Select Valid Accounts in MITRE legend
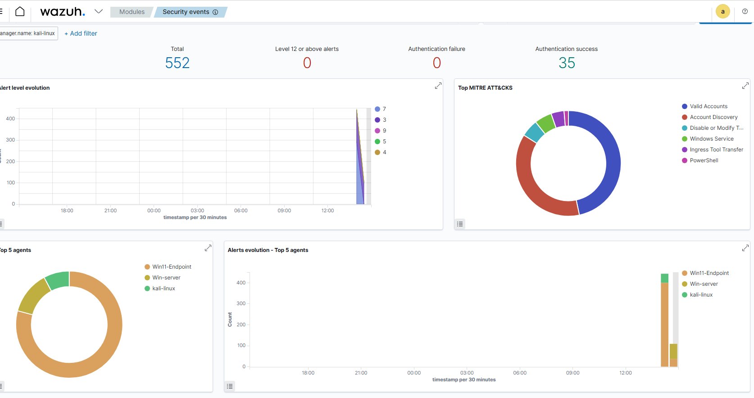 tap(704, 106)
